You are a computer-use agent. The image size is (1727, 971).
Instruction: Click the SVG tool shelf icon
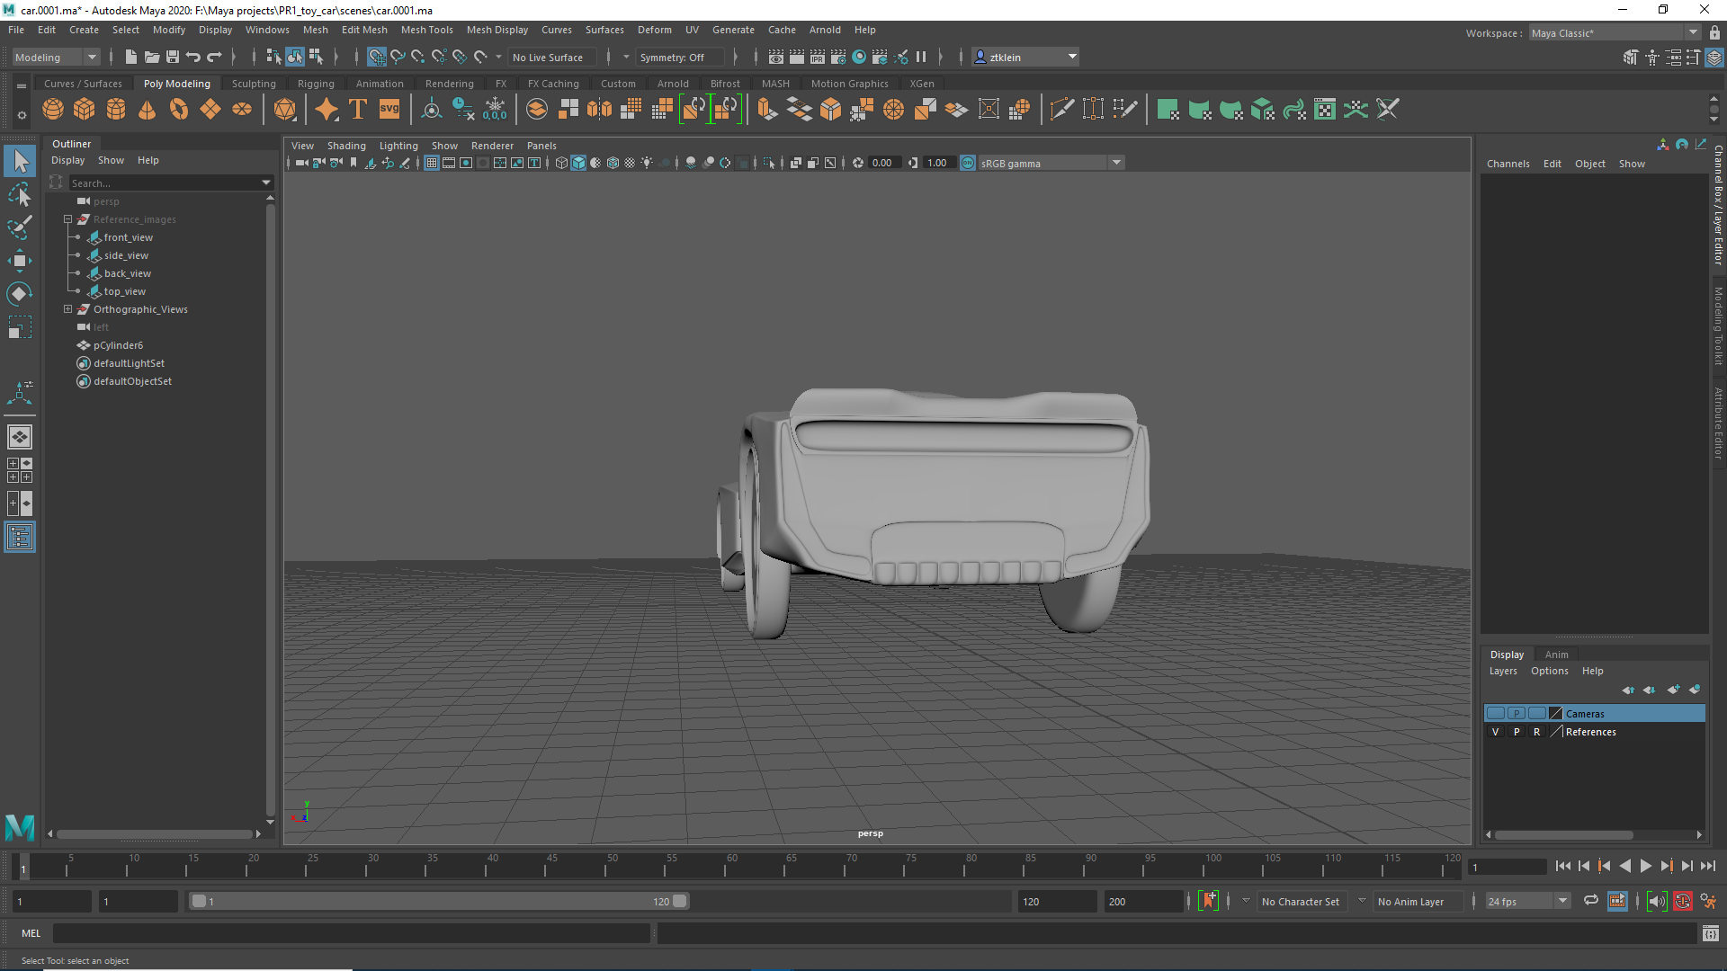coord(389,110)
